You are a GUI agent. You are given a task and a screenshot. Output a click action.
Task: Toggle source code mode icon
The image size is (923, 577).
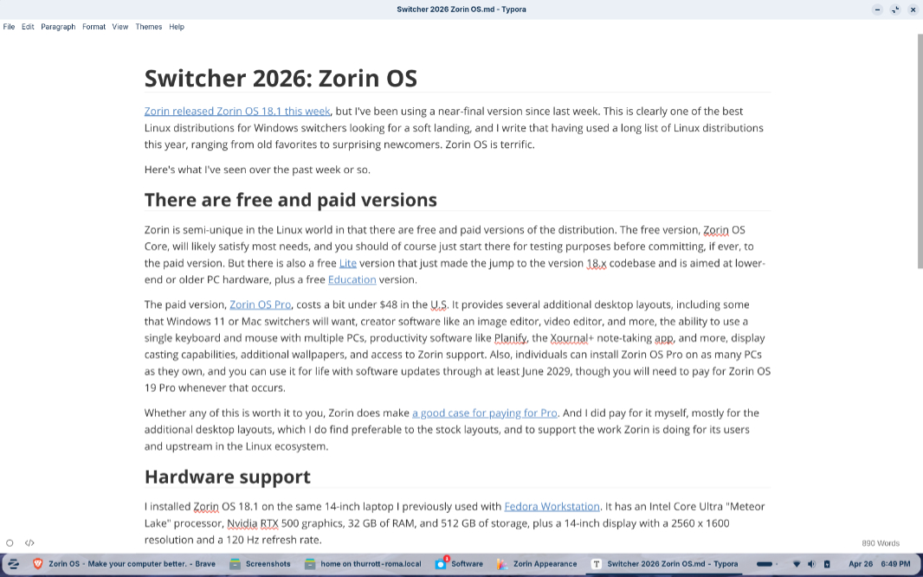point(29,543)
